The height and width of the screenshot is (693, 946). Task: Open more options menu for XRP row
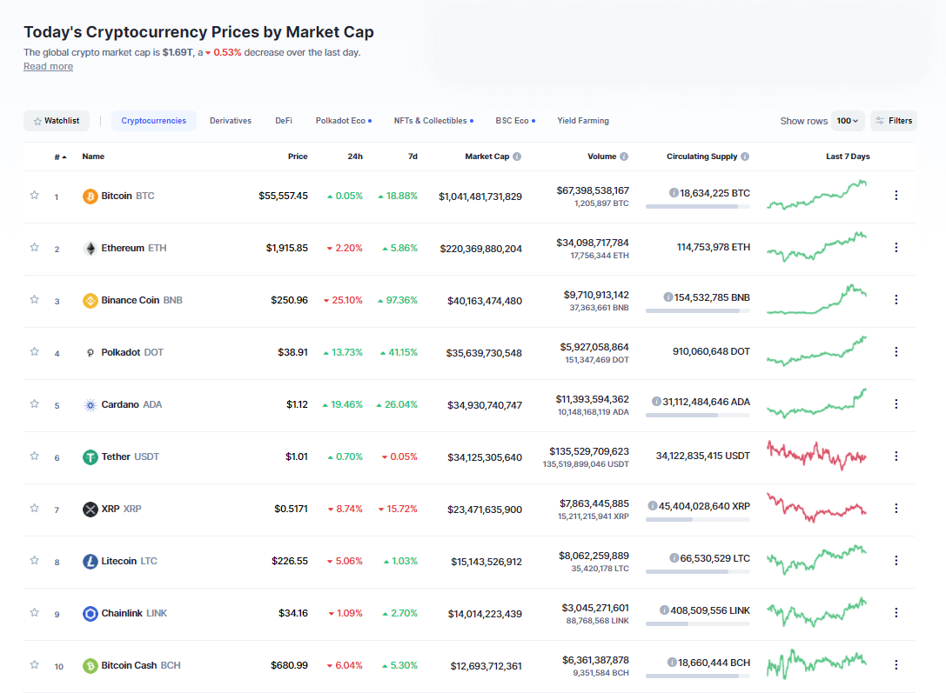pyautogui.click(x=896, y=508)
